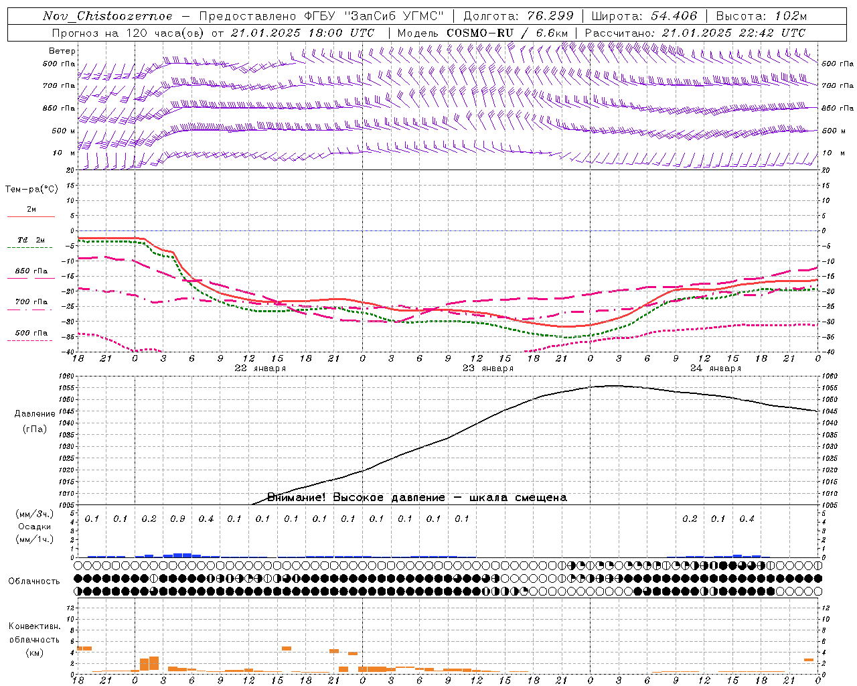The width and height of the screenshot is (857, 686).
Task: Click the Осадки precipitation label
Action: (35, 527)
